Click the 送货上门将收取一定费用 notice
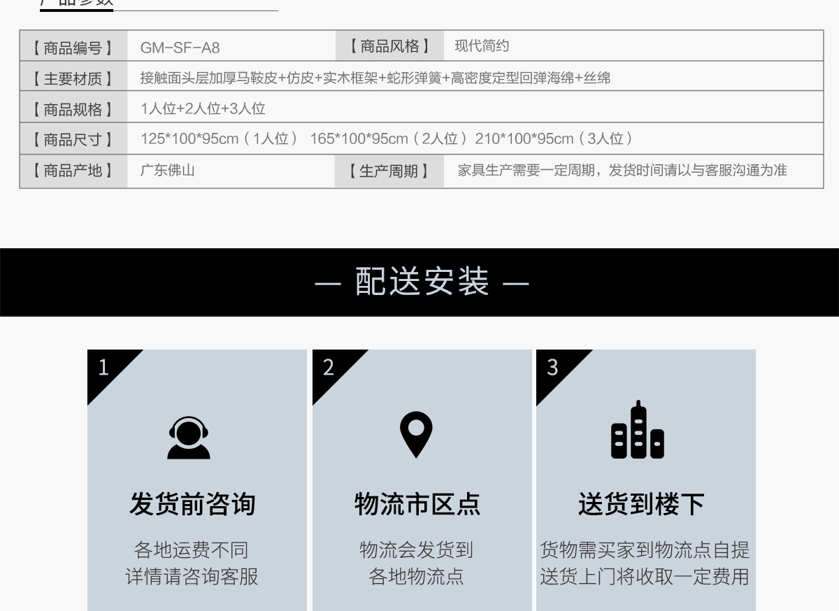Image resolution: width=839 pixels, height=611 pixels. point(644,577)
